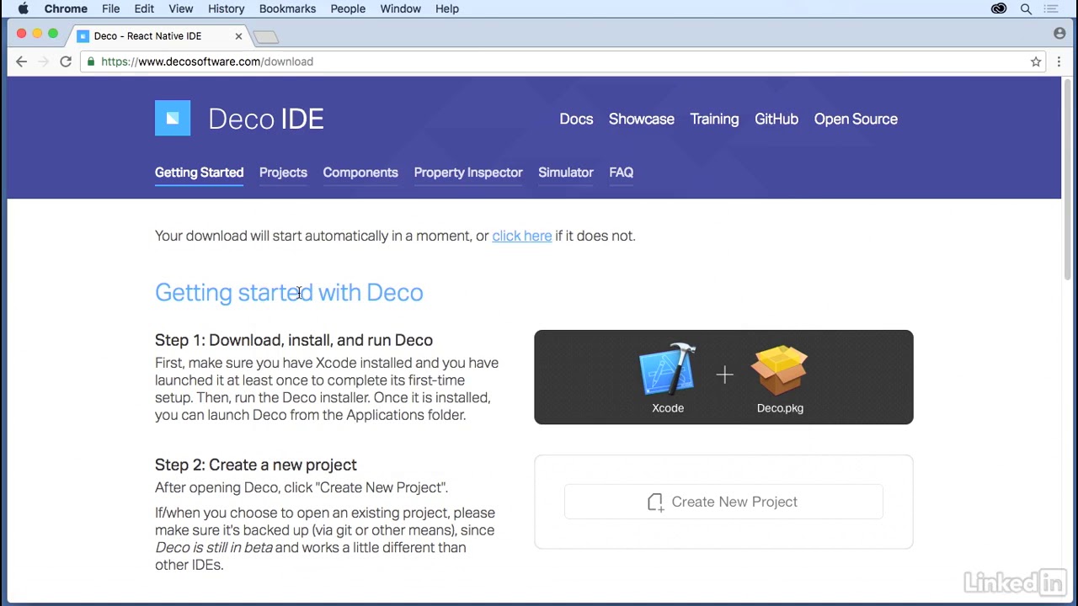Reload the page with the refresh icon

(x=66, y=61)
